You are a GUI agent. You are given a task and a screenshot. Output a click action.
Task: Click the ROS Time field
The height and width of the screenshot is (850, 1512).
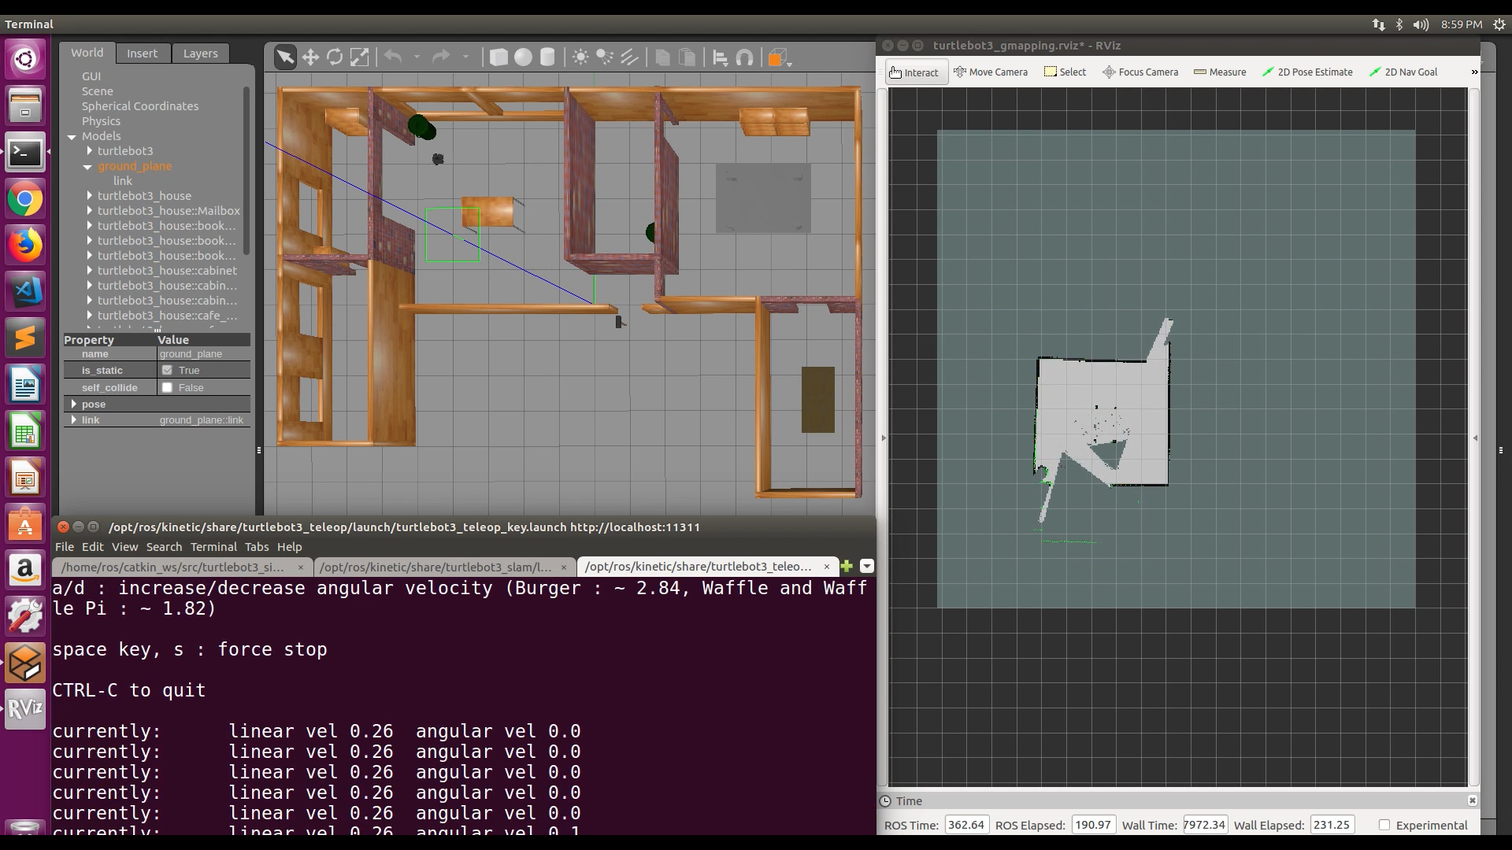tap(965, 825)
